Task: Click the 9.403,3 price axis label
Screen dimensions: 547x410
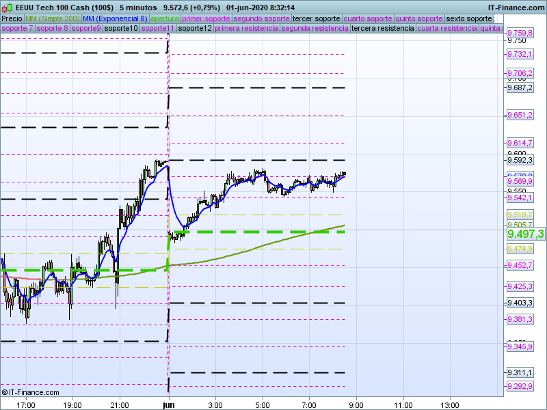Action: 520,303
